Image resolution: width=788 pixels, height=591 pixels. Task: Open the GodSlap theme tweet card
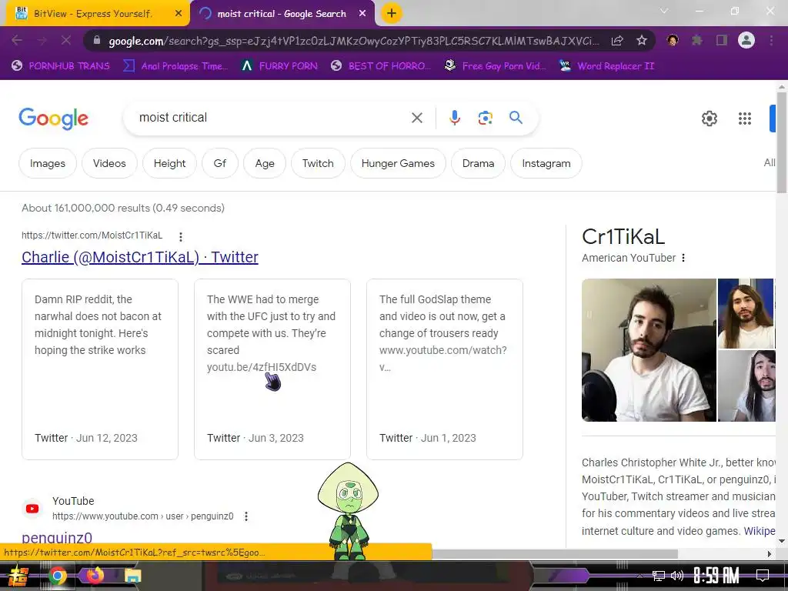[445, 369]
